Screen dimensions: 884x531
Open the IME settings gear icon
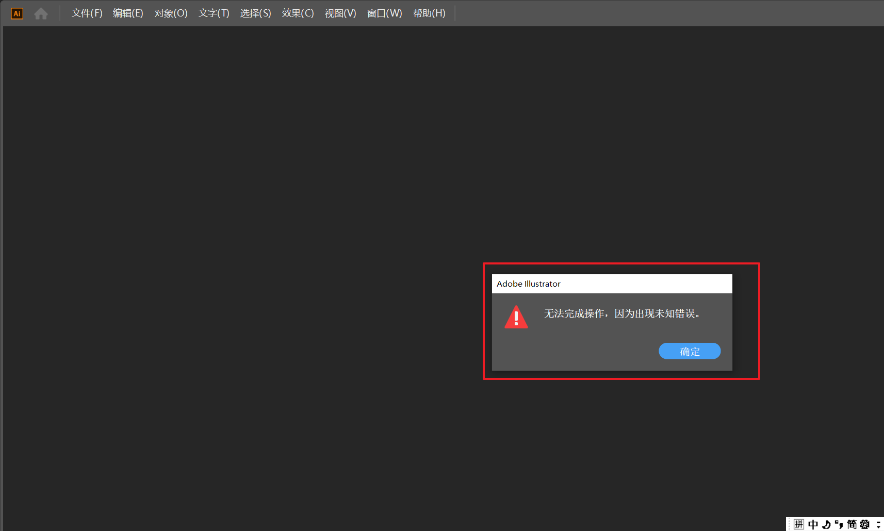[x=865, y=524]
